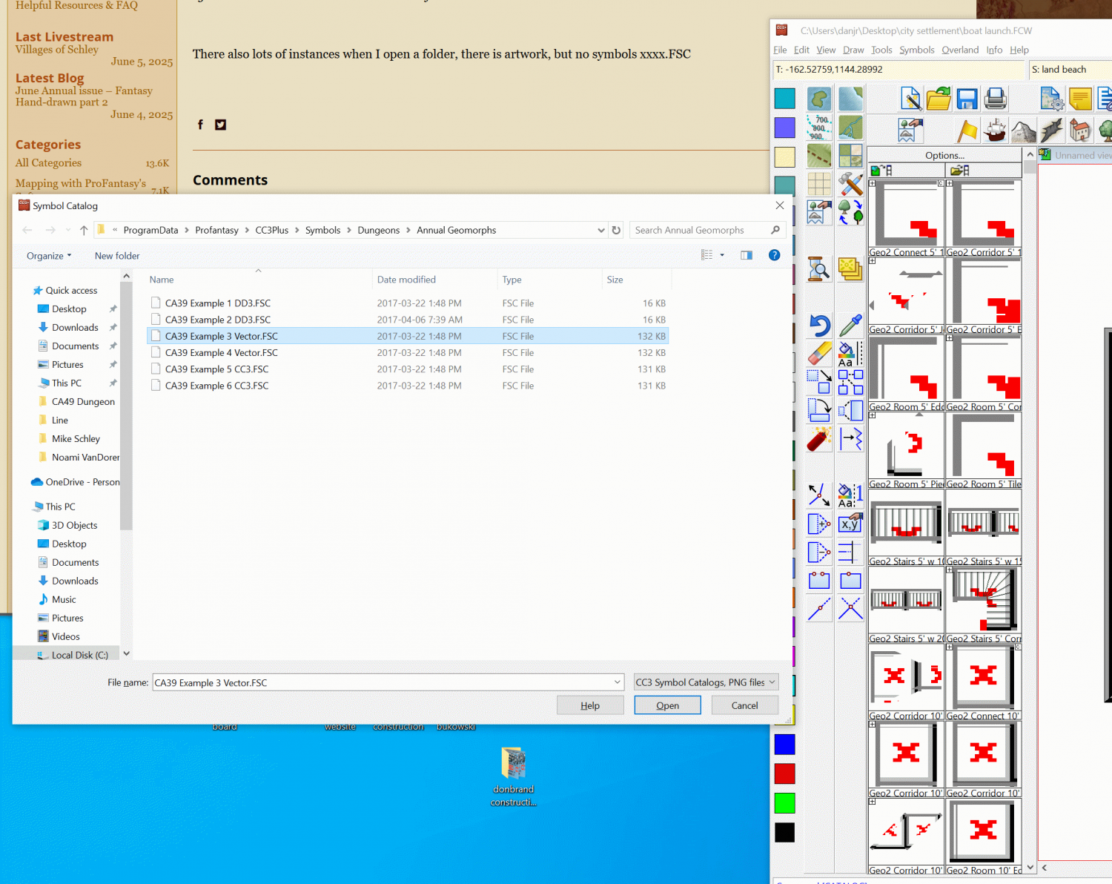Open the CC3 Symbol Catalogs file type dropdown
This screenshot has height=884, width=1112.
click(x=706, y=682)
